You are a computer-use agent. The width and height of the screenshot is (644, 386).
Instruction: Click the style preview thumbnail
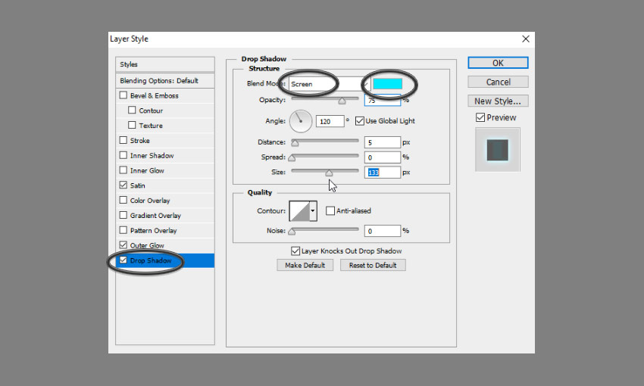497,149
